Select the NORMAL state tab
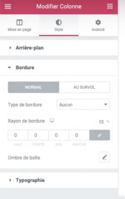Image resolution: width=125 pixels, height=199 pixels. point(33,87)
